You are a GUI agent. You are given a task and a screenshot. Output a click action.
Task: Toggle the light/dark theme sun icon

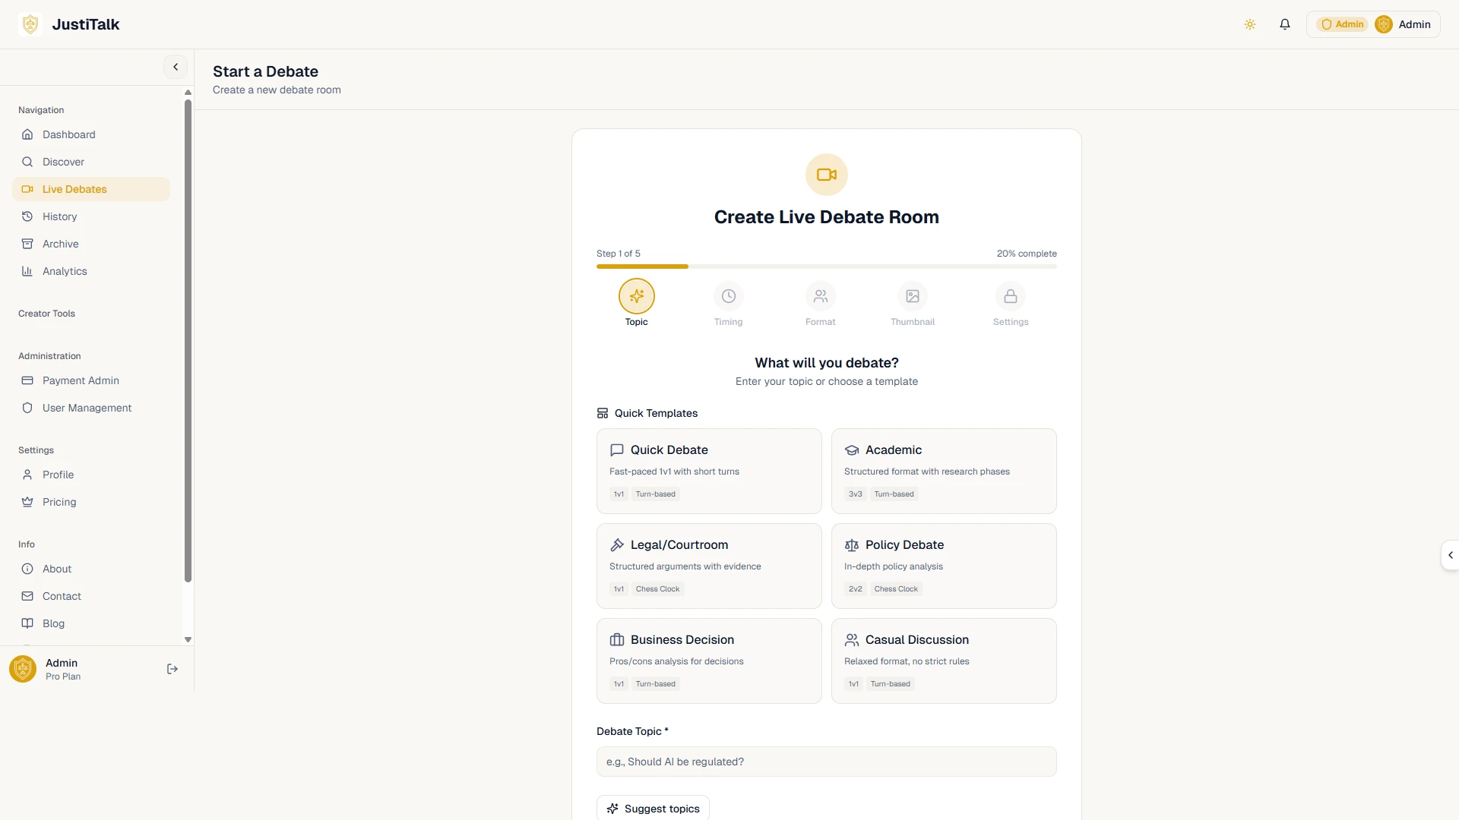pyautogui.click(x=1250, y=24)
